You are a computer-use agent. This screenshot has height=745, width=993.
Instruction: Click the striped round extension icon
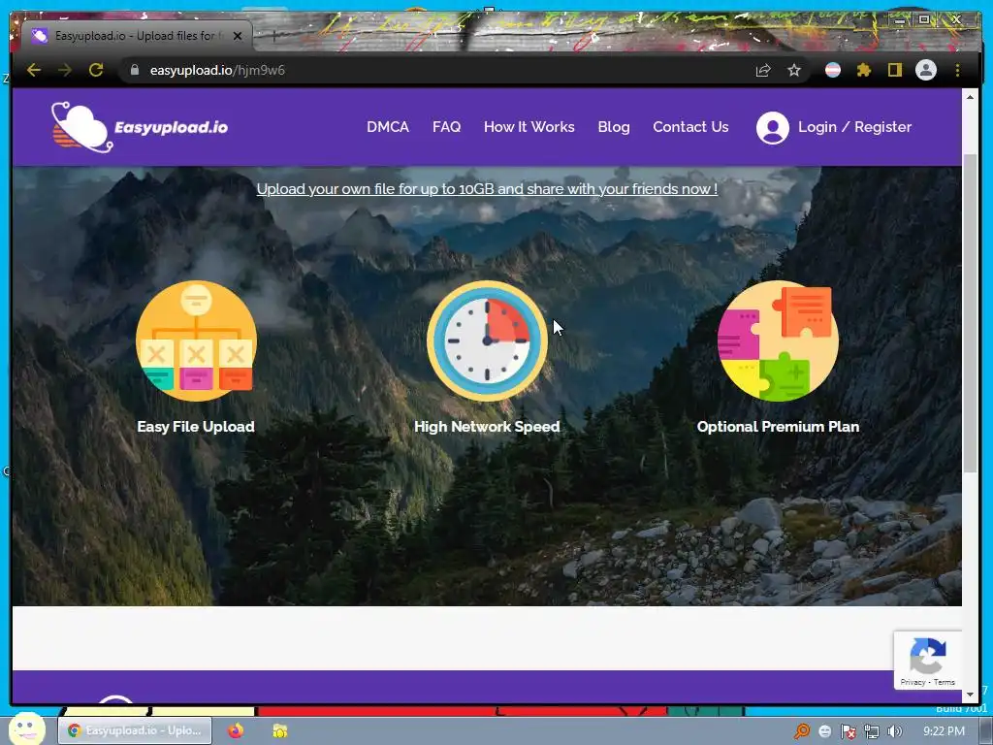point(833,70)
